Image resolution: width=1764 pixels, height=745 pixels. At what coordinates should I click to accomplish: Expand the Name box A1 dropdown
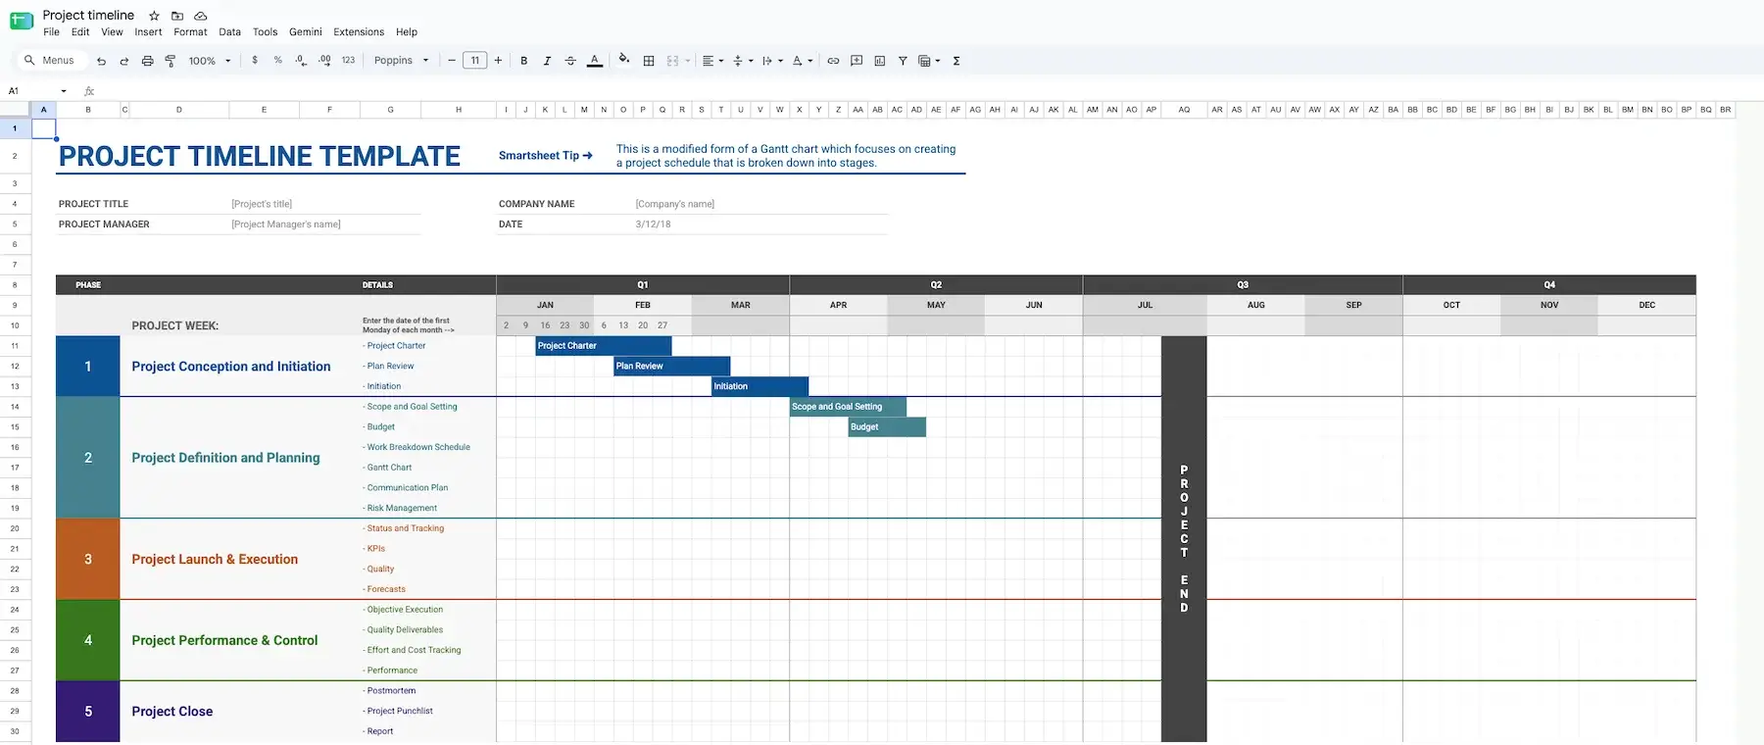click(64, 91)
